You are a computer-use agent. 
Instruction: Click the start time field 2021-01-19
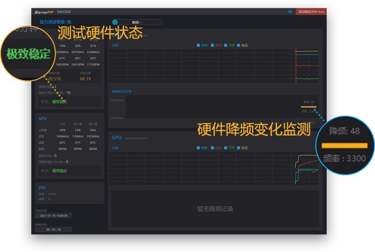coord(53,215)
